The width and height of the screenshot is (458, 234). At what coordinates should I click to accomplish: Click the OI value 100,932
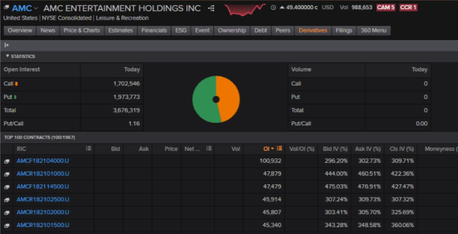pyautogui.click(x=270, y=161)
